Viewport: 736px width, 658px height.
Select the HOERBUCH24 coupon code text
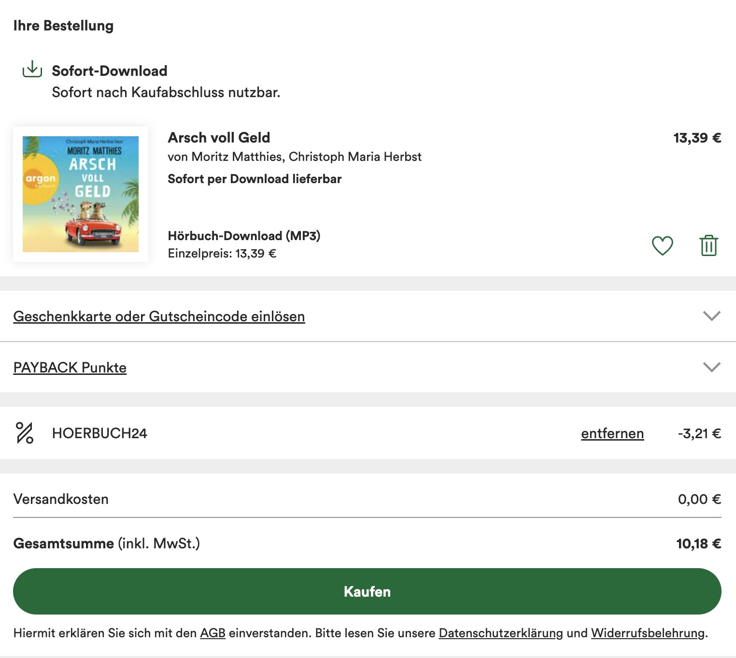pos(99,433)
